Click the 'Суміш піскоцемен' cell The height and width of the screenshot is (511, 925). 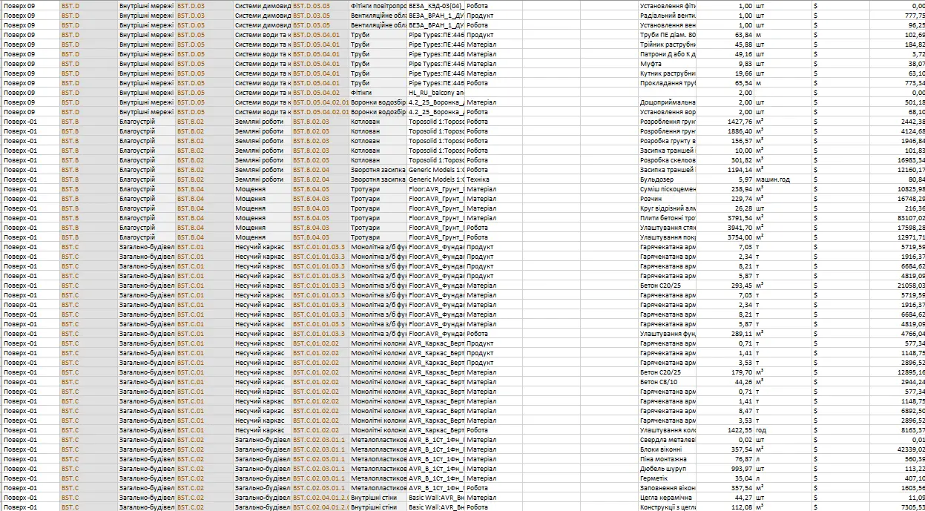click(x=668, y=188)
